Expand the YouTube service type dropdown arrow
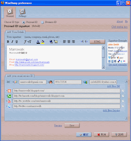 click(7, 101)
